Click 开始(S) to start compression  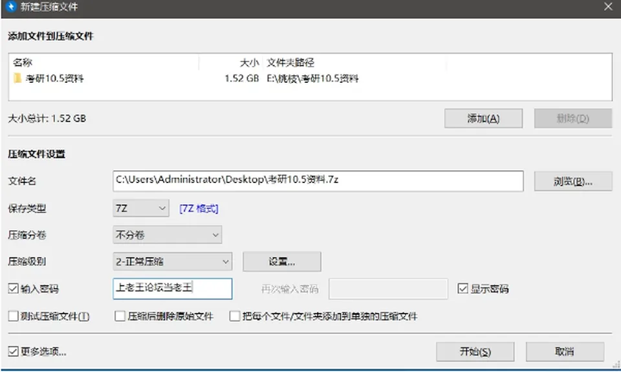pyautogui.click(x=475, y=352)
